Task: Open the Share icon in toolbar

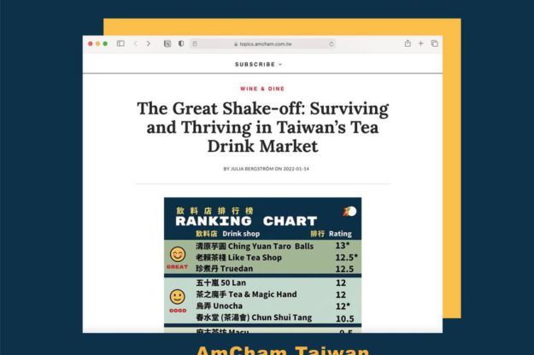Action: click(408, 44)
